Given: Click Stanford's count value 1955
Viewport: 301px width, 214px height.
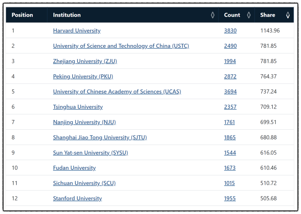Looking at the screenshot, I should (230, 199).
